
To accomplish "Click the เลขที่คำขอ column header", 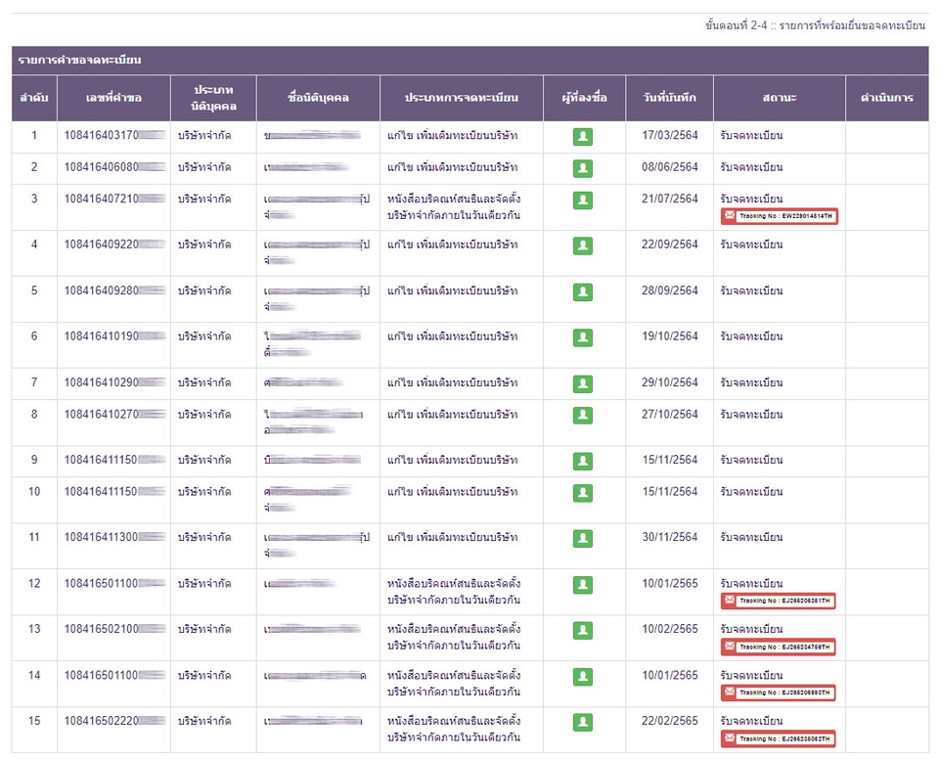I will point(113,98).
